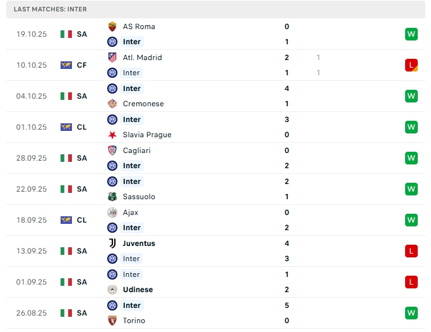
Task: Click the Sassuolo club crest
Action: pyautogui.click(x=112, y=197)
